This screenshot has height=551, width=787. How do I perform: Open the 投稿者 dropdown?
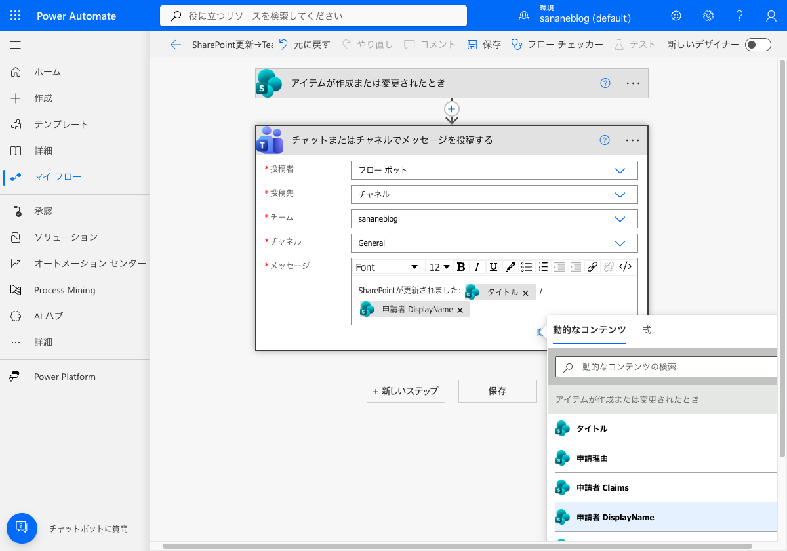pos(494,170)
